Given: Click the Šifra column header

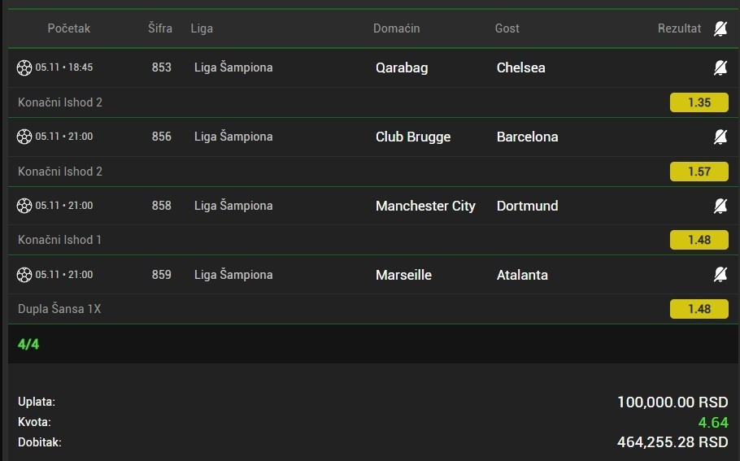Looking at the screenshot, I should 160,28.
